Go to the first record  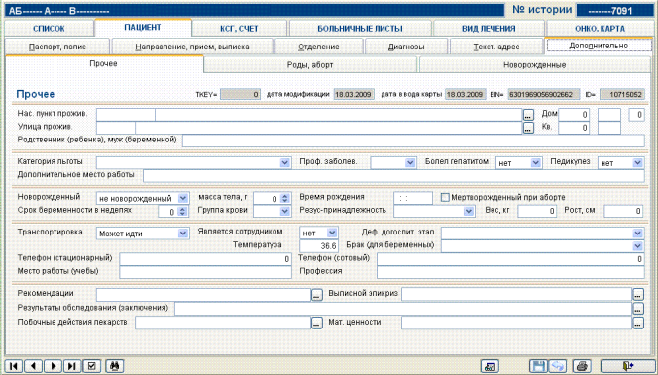14,366
